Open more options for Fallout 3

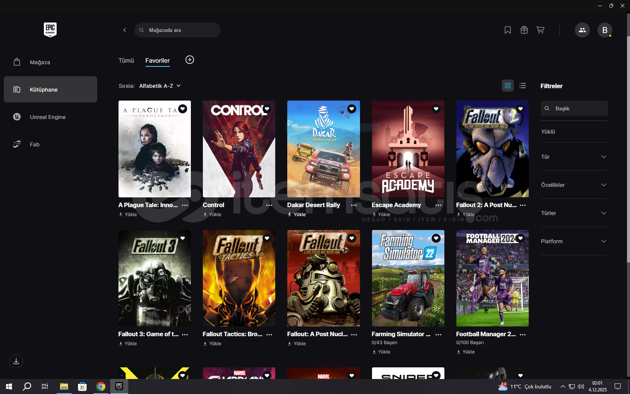pyautogui.click(x=185, y=334)
